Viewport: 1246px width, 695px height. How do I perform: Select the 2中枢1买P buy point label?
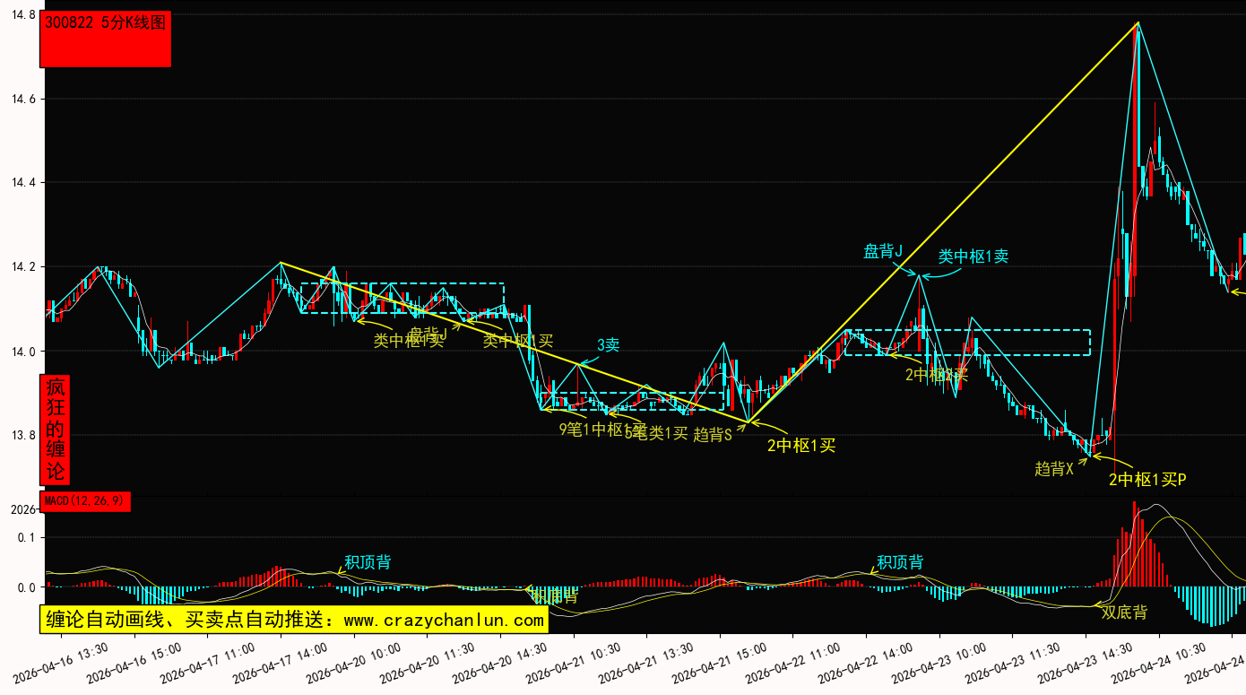tap(1147, 480)
